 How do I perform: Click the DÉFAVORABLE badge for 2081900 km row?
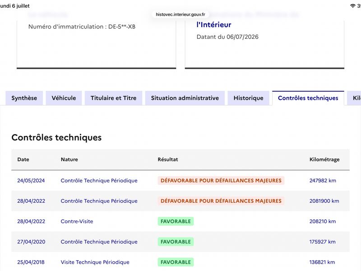(x=221, y=201)
